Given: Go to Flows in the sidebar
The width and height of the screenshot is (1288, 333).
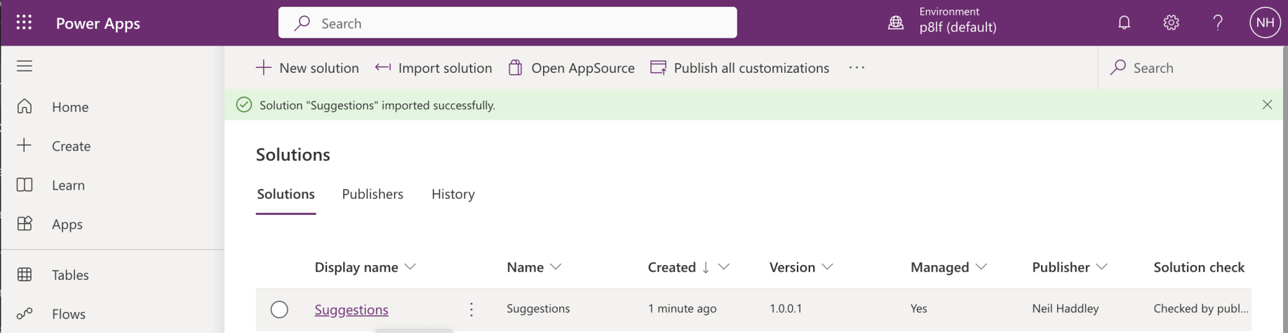Looking at the screenshot, I should [x=68, y=314].
